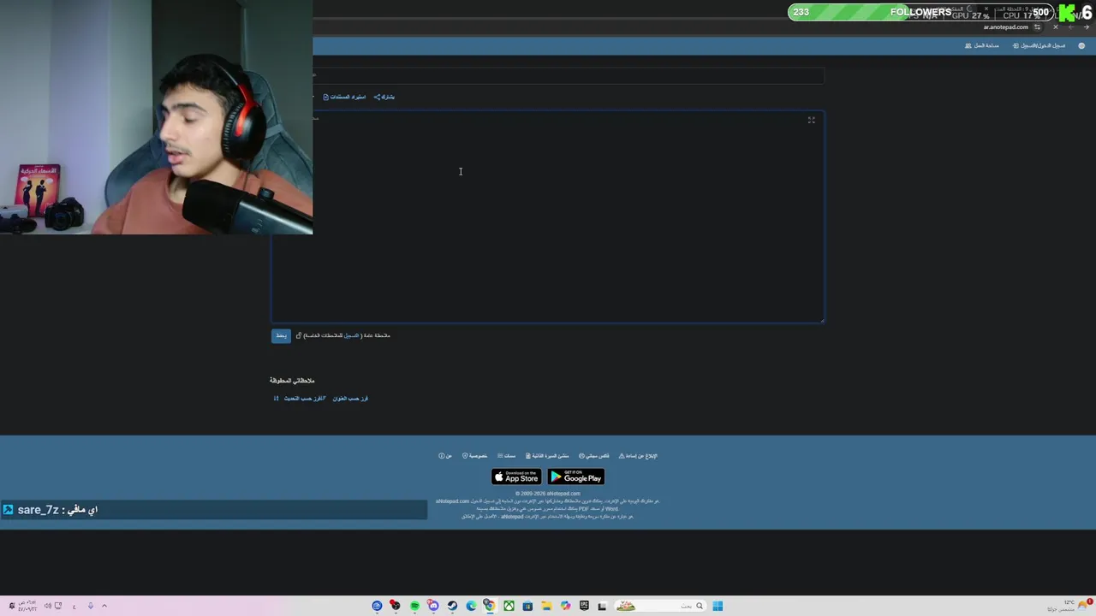
Task: Open Windows Start button on taskbar
Action: (x=718, y=606)
